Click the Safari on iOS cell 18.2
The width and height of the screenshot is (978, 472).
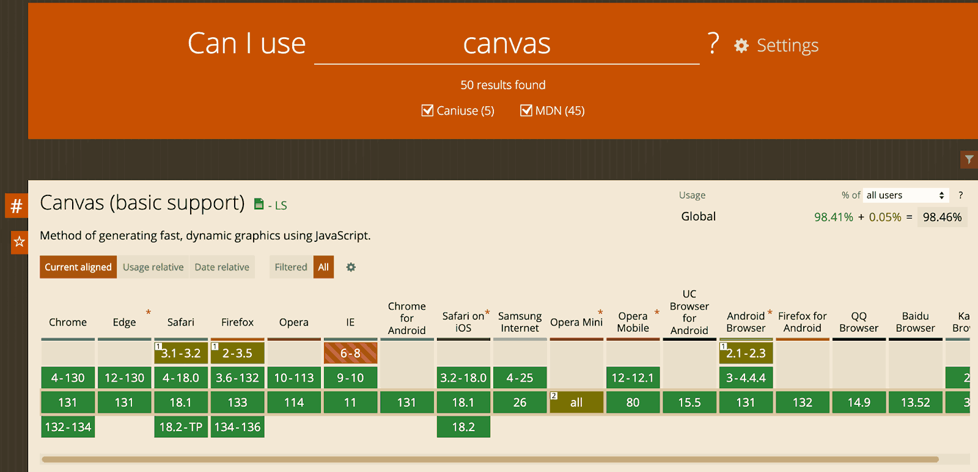point(463,427)
